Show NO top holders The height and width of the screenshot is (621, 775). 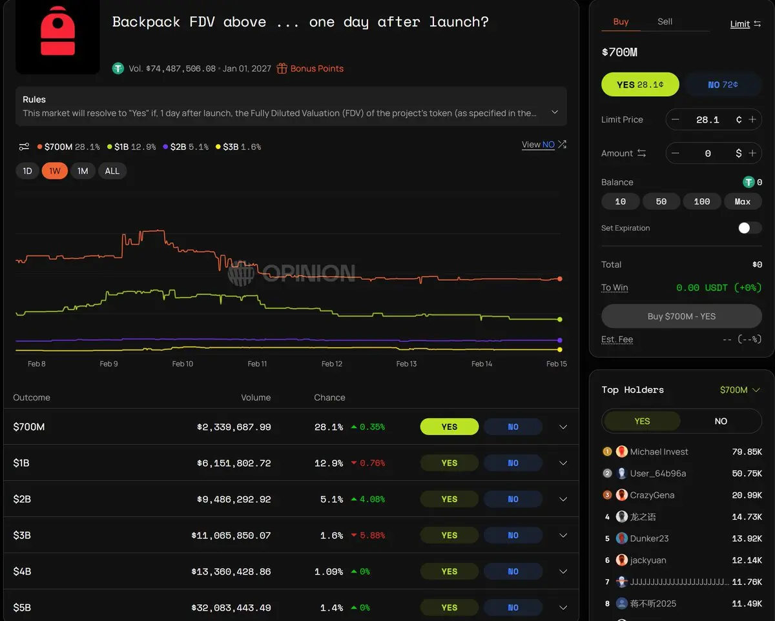[721, 421]
